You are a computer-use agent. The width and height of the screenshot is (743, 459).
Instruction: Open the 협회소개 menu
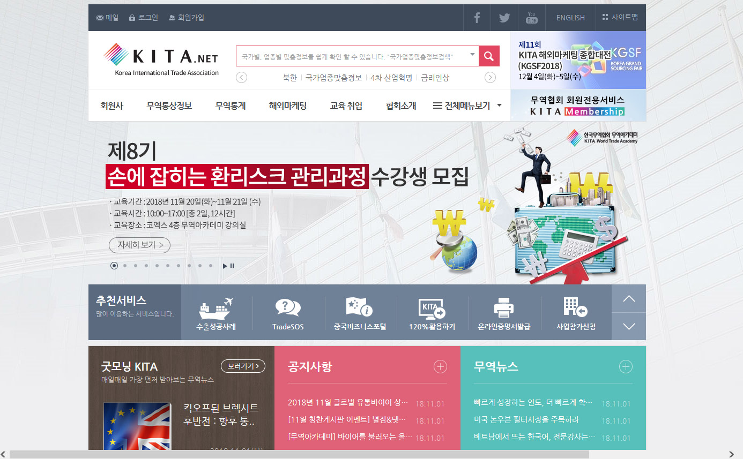[401, 106]
